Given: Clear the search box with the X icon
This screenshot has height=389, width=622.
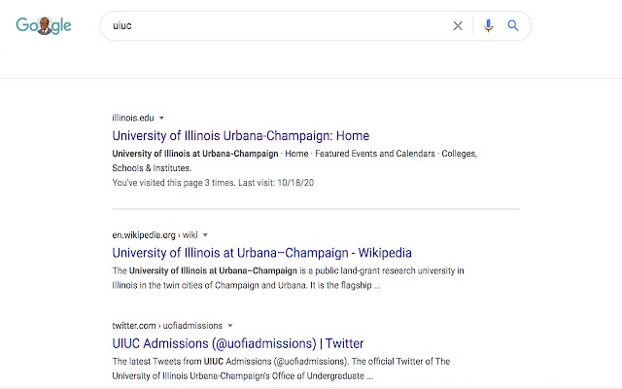Looking at the screenshot, I should [x=458, y=26].
